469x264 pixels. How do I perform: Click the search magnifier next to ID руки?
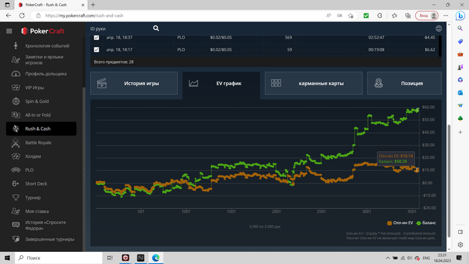tap(156, 28)
